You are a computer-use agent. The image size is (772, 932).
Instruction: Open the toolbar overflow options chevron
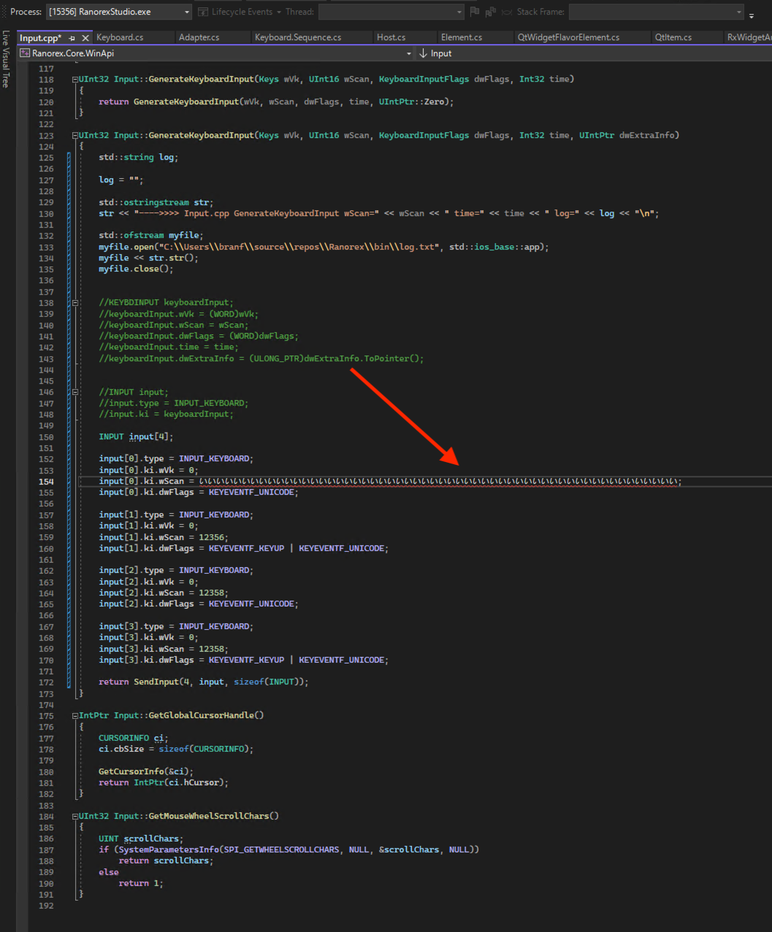click(x=752, y=15)
